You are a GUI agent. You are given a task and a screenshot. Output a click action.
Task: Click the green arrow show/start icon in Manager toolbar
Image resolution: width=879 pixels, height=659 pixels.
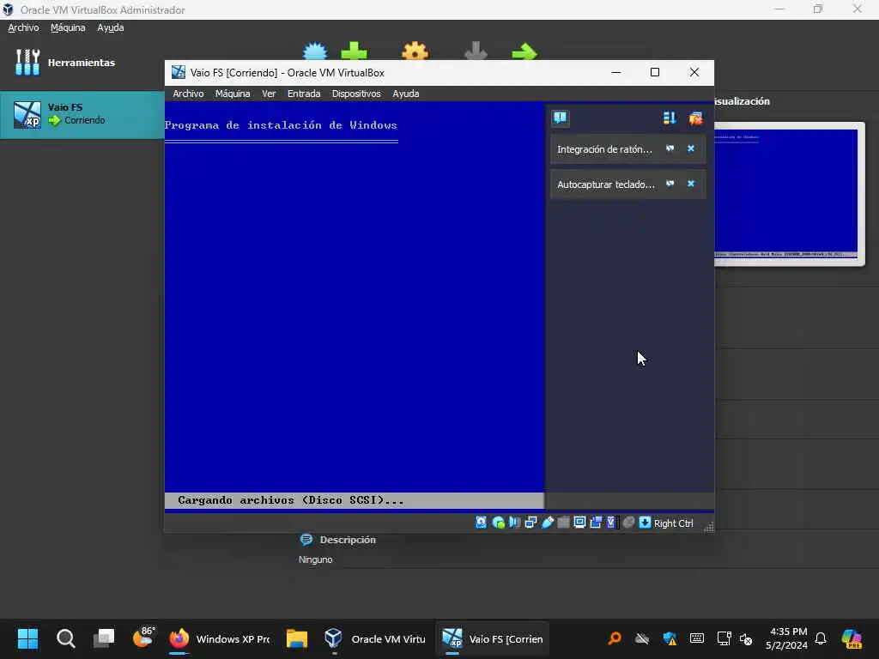click(524, 52)
